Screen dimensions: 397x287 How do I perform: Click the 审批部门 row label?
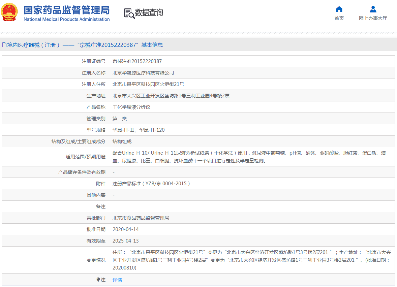(96, 218)
